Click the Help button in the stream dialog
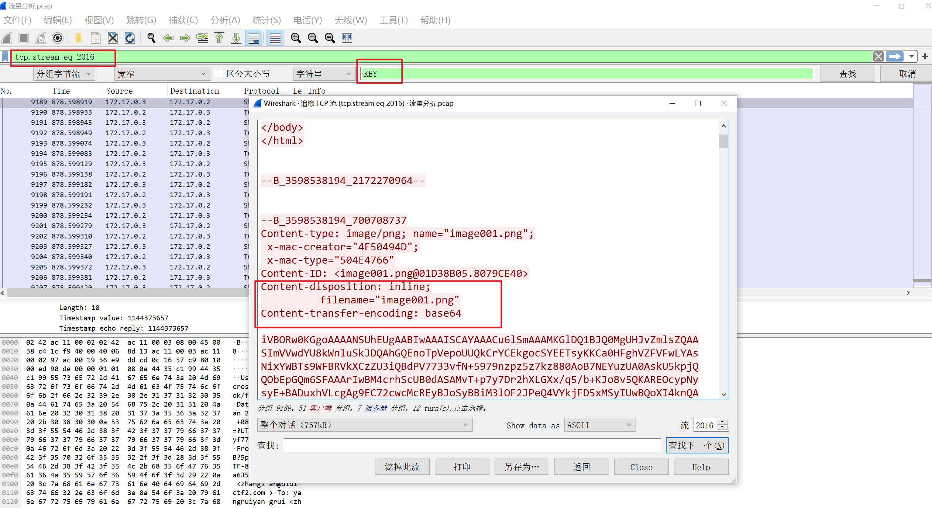This screenshot has width=932, height=508. [x=701, y=467]
